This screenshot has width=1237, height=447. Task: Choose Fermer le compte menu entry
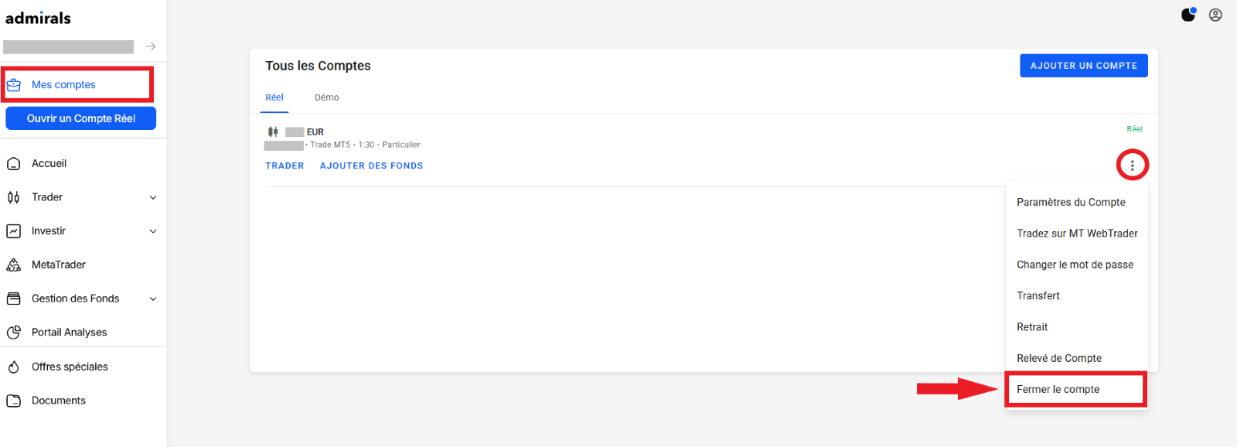click(1058, 389)
